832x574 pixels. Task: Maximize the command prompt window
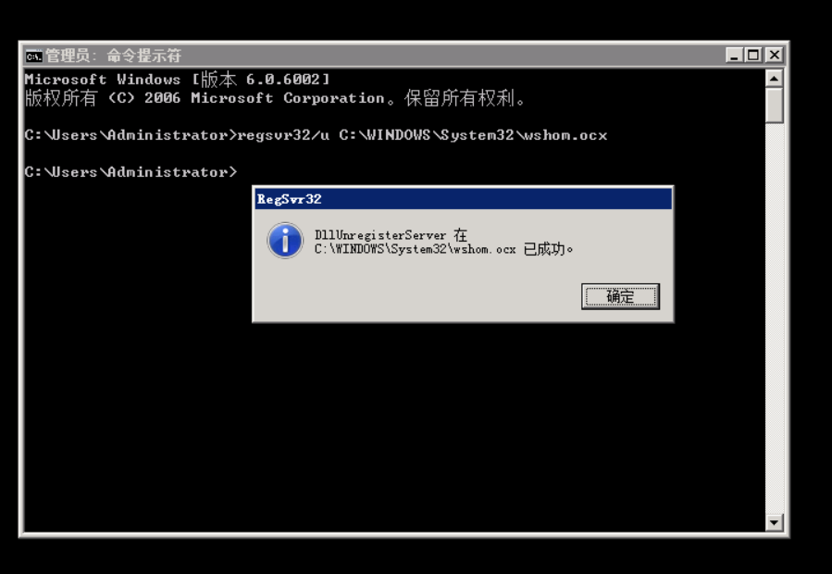(753, 55)
